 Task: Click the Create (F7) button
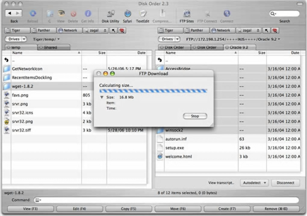[x=227, y=209]
